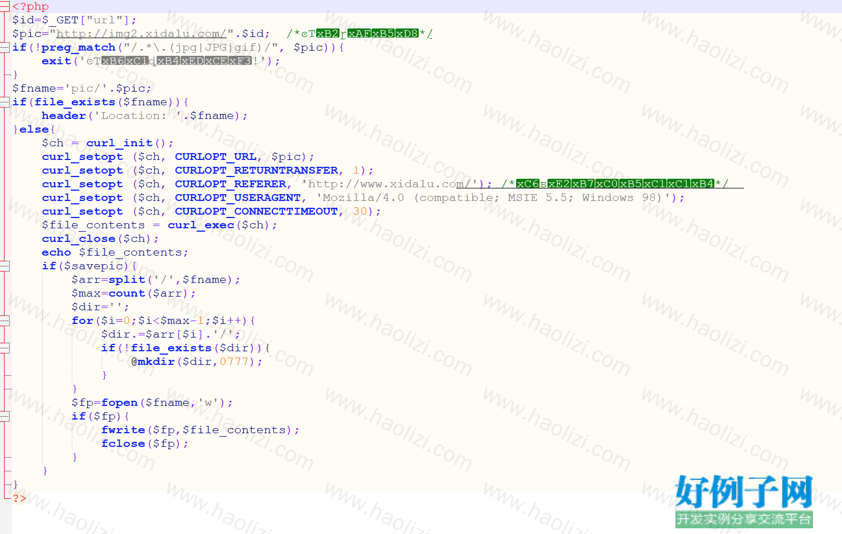842x534 pixels.
Task: Click the curl_setopt on the CURLOPT_REFERER line
Action: point(83,184)
